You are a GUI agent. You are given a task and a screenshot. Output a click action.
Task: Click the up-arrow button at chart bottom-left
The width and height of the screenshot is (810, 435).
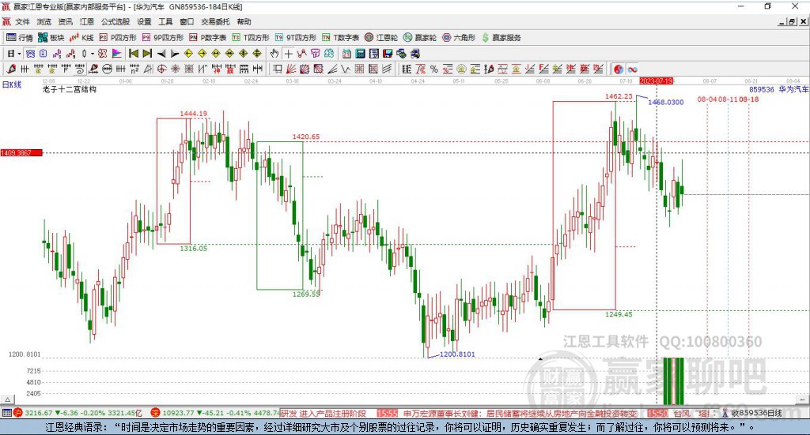click(x=8, y=399)
